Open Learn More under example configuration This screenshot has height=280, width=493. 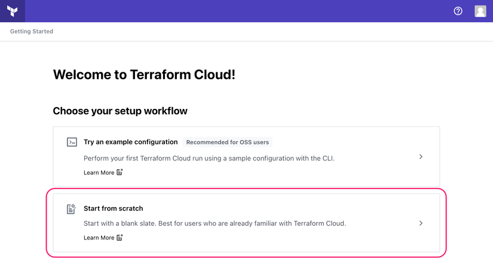coord(99,172)
